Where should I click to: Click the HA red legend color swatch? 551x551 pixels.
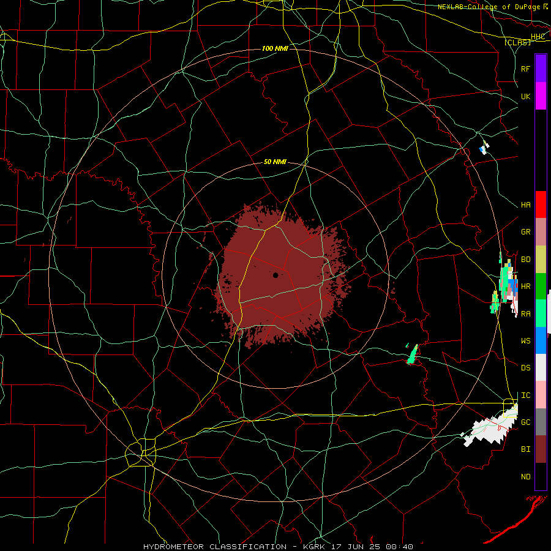click(x=541, y=204)
